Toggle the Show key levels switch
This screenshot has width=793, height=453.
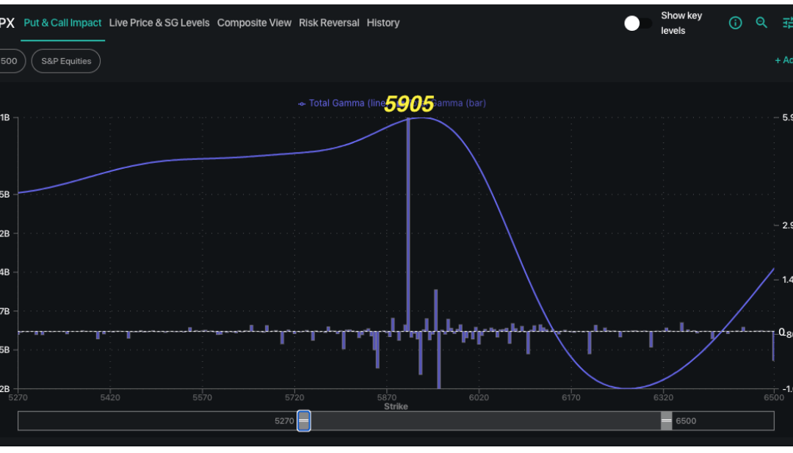click(637, 23)
